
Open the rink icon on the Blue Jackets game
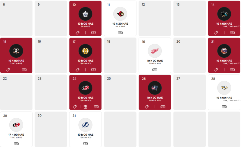[x=163, y=107]
